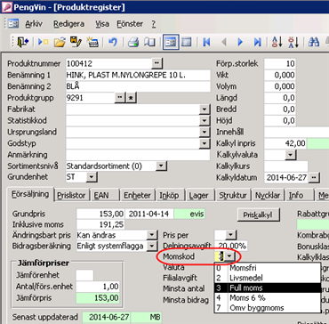Expand the Godstyp dropdown
The width and height of the screenshot is (329, 324).
[205, 143]
